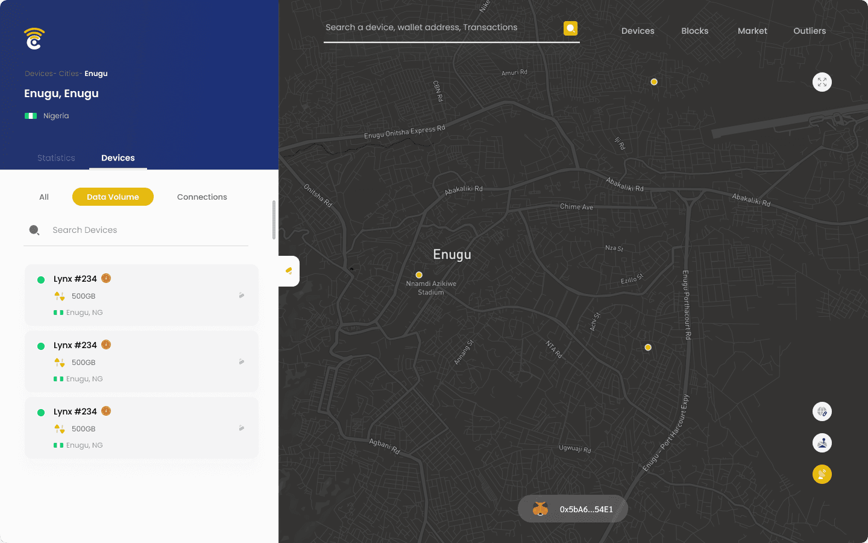Collapse the side panel using the edge handle
The image size is (868, 543).
point(289,271)
